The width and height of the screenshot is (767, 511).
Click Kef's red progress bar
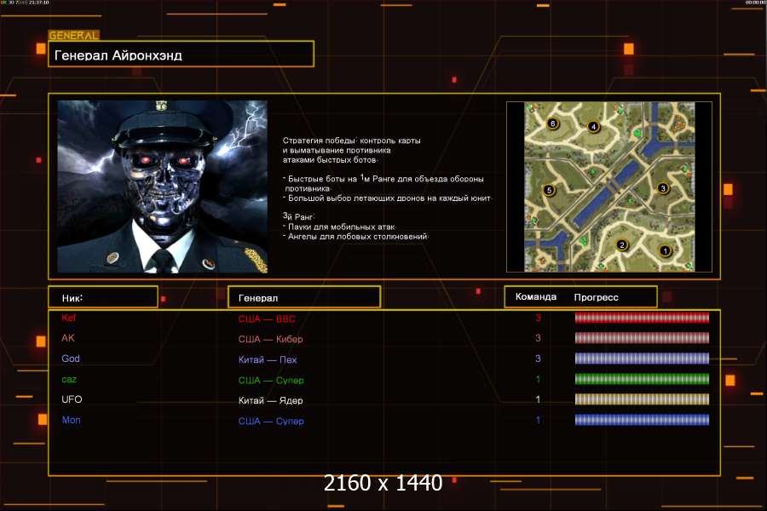pyautogui.click(x=642, y=318)
